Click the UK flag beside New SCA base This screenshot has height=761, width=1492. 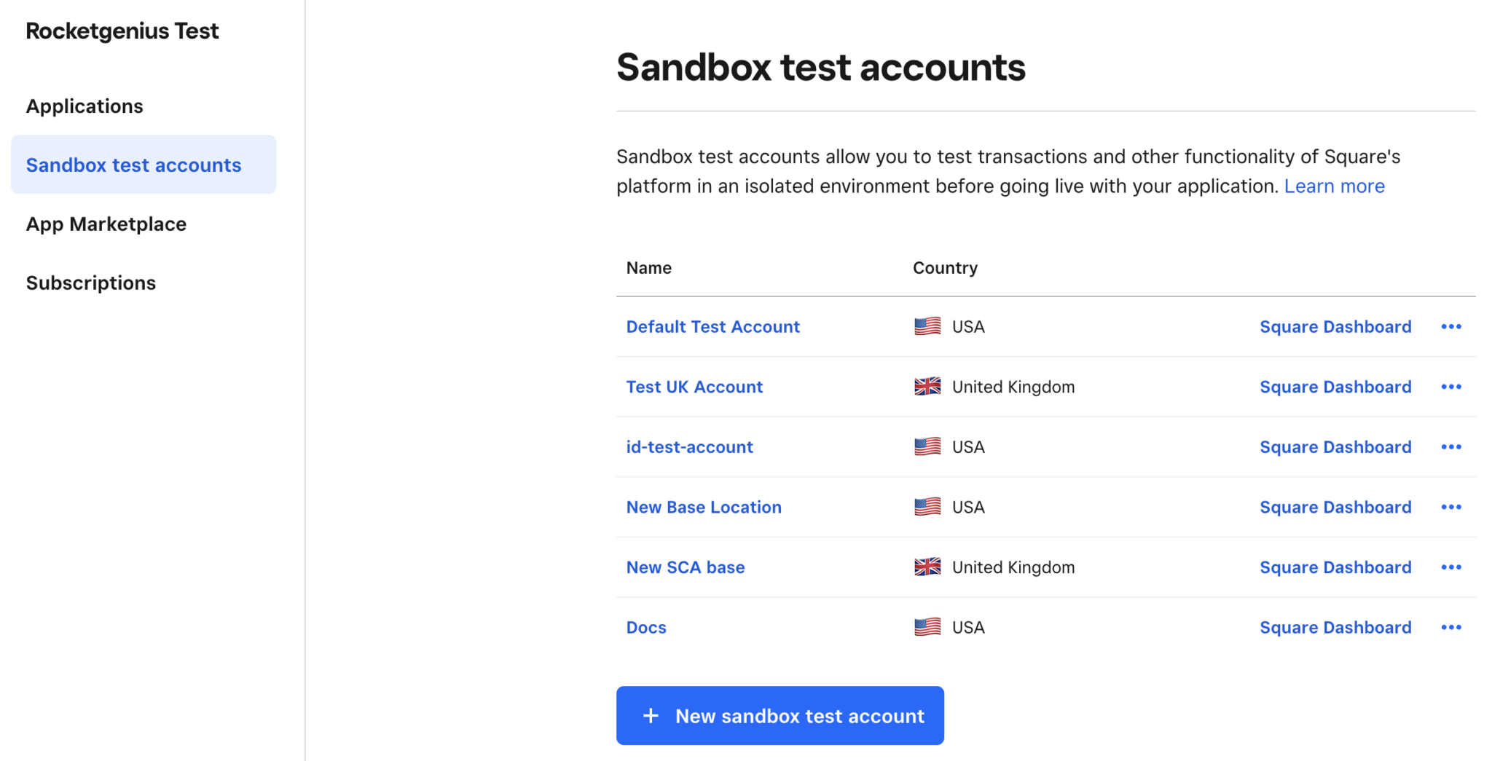[x=927, y=567]
